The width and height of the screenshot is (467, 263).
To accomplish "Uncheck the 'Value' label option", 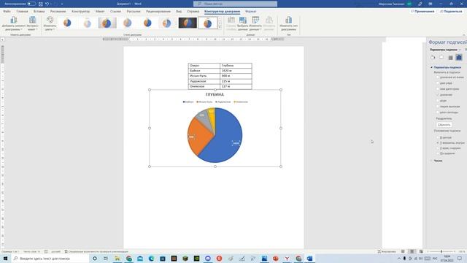I will click(438, 95).
